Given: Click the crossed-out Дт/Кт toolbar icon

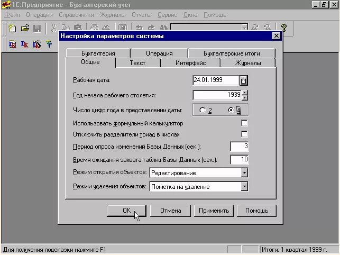Looking at the screenshot, I should (x=37, y=44).
